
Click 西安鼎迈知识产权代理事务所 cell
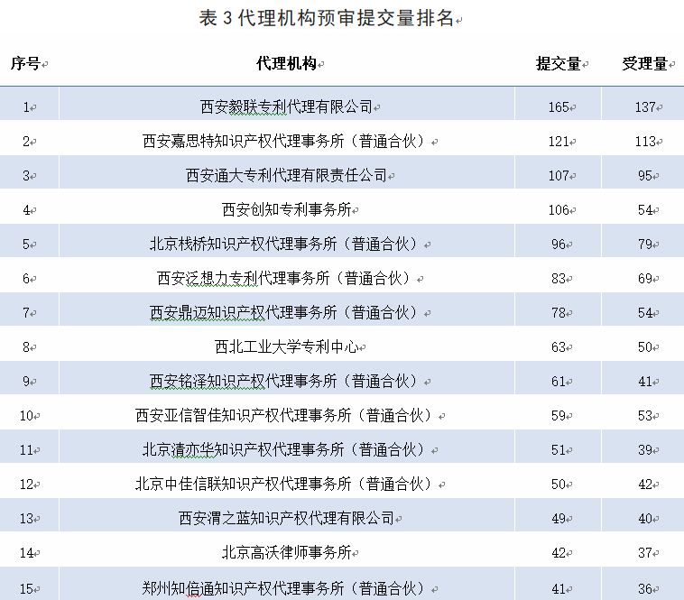(x=286, y=313)
